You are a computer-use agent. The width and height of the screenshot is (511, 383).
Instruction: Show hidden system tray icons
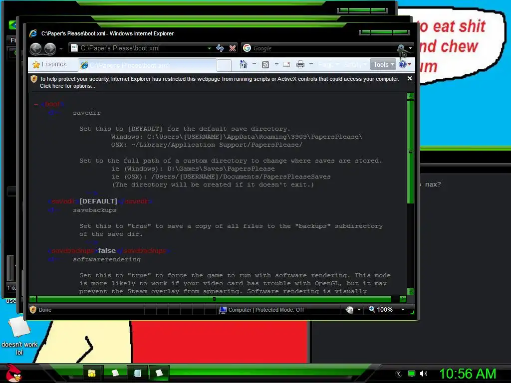coord(399,374)
